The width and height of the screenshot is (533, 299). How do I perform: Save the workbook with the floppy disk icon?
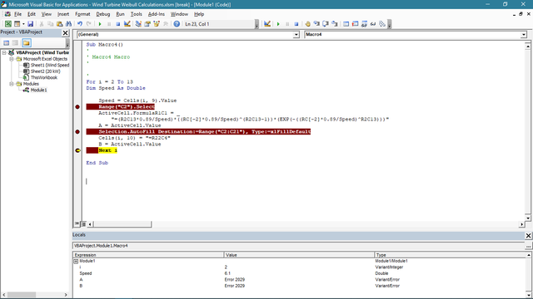(30, 24)
